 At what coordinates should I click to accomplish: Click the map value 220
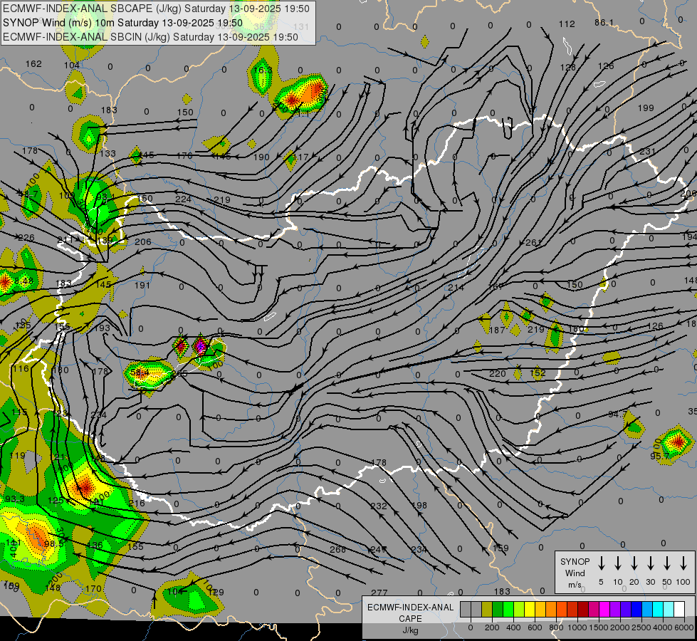click(x=498, y=374)
